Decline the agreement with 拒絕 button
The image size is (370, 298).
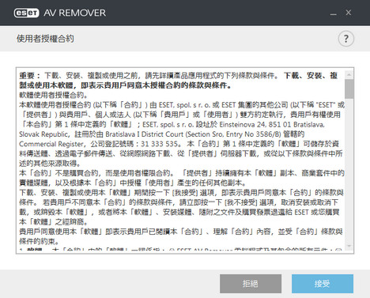pyautogui.click(x=251, y=284)
